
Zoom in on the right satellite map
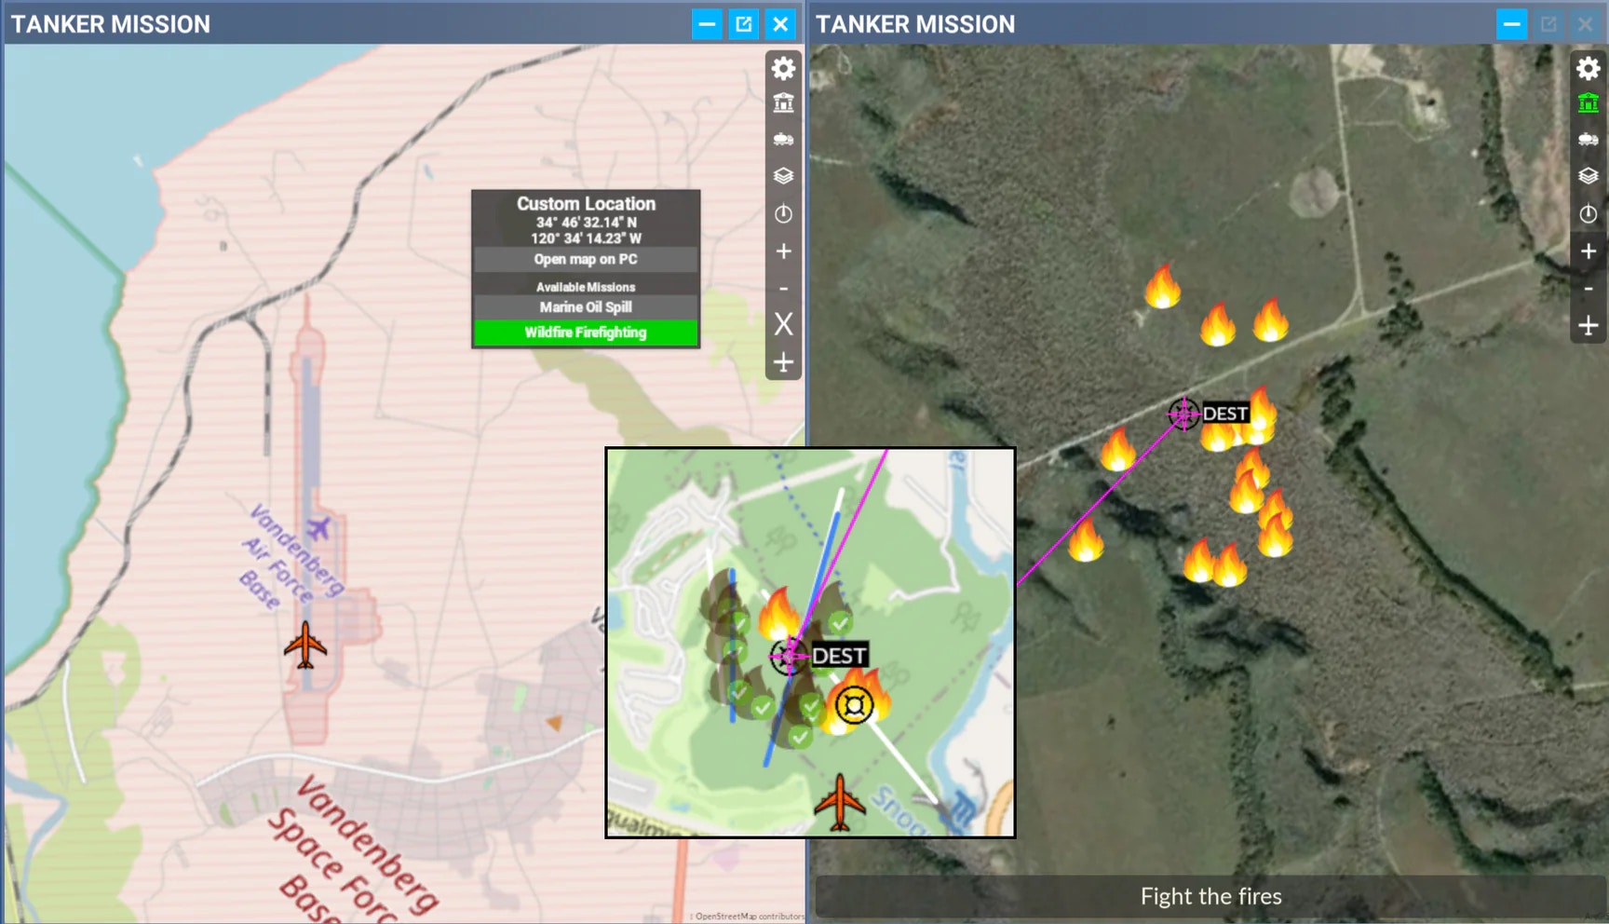click(x=1588, y=251)
